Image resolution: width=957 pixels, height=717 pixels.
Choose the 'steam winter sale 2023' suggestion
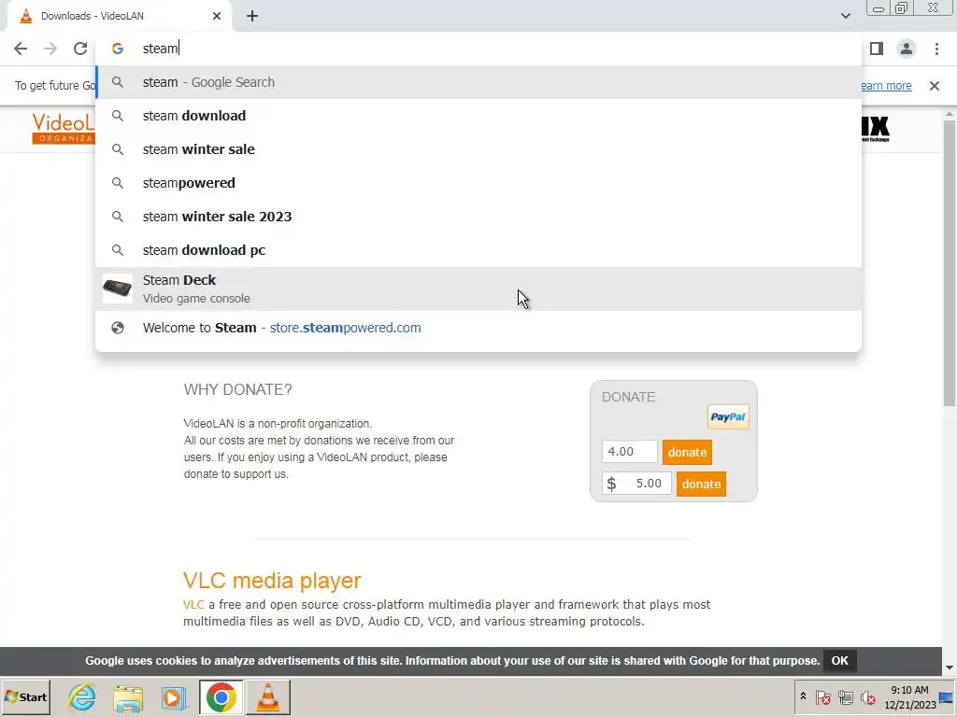pyautogui.click(x=478, y=217)
